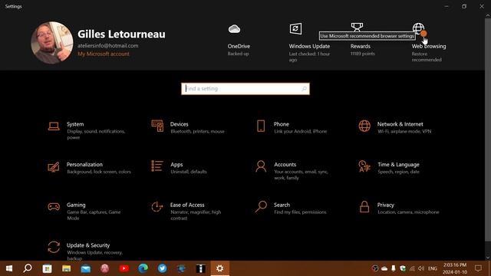
Task: Click the ENG language indicator
Action: click(x=433, y=268)
